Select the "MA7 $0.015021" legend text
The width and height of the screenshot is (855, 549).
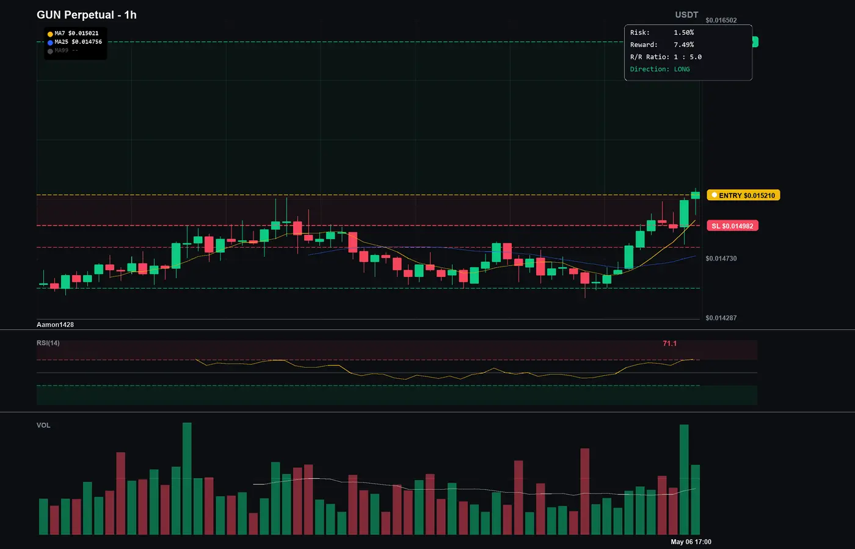[76, 34]
